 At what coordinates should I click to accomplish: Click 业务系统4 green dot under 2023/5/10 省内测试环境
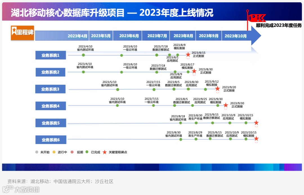pyautogui.click(x=117, y=105)
